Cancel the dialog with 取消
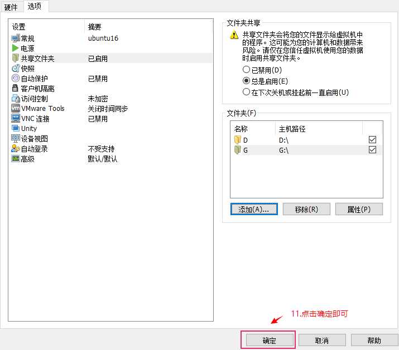 pyautogui.click(x=322, y=340)
